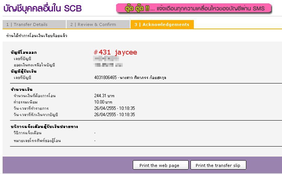
Task: Click the fee value '10.00 บาท'
Action: 103,102
